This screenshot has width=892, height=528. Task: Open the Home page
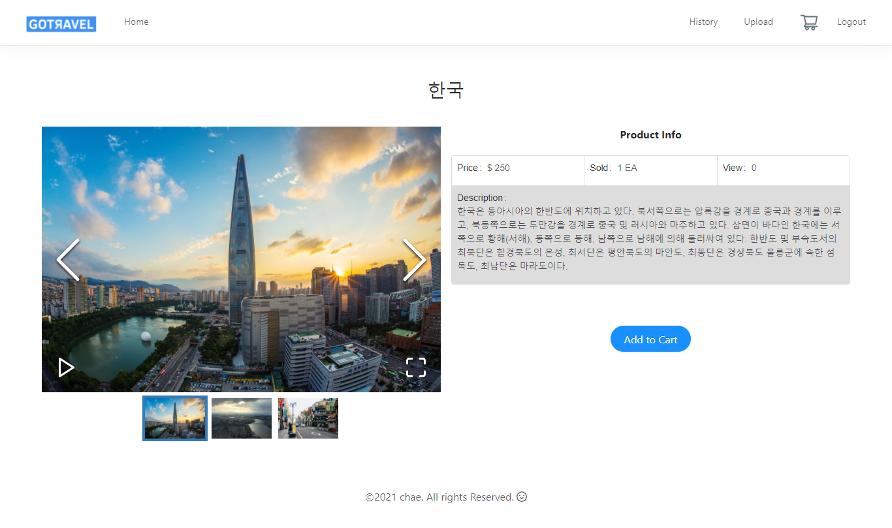click(x=136, y=22)
